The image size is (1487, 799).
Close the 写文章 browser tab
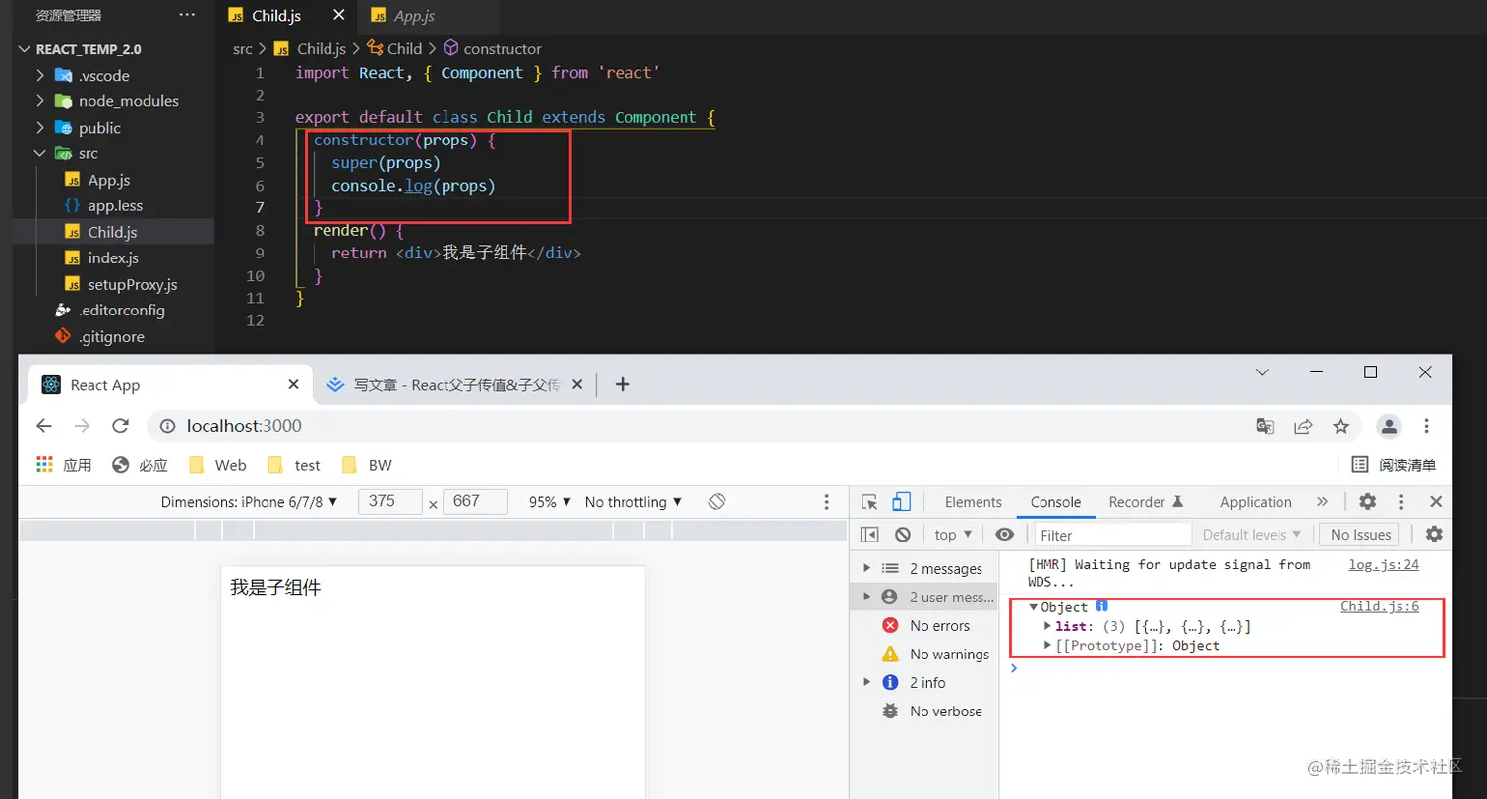click(577, 384)
